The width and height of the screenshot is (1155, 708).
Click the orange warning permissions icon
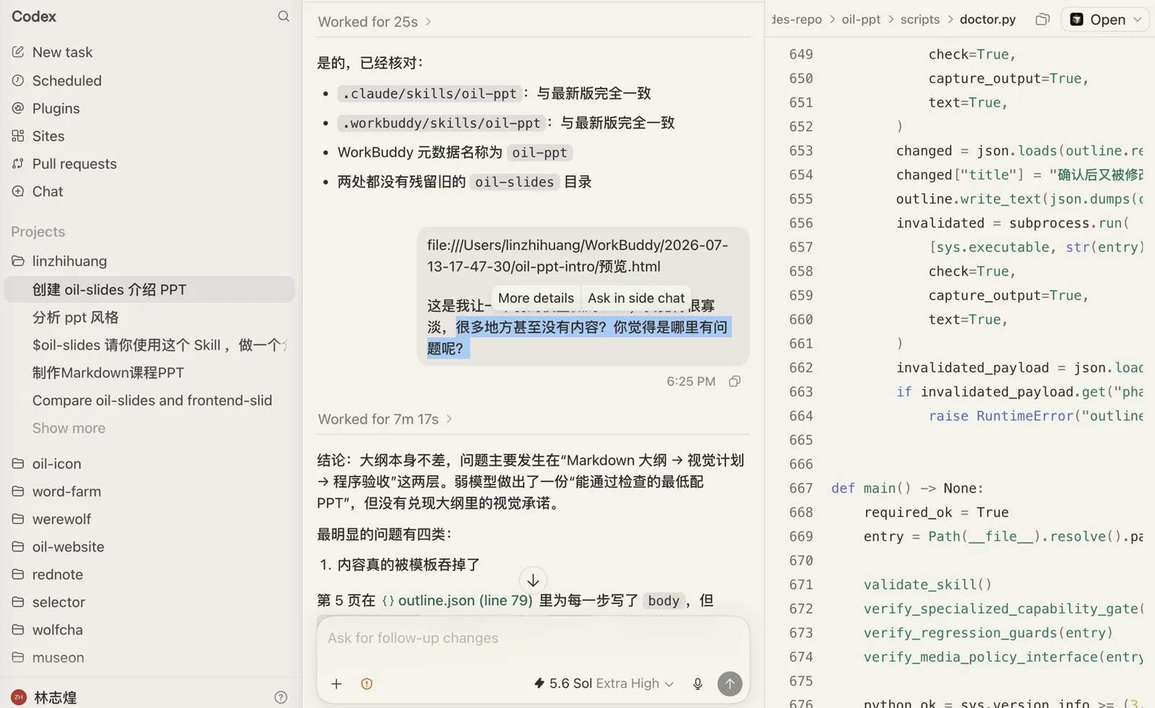point(367,683)
